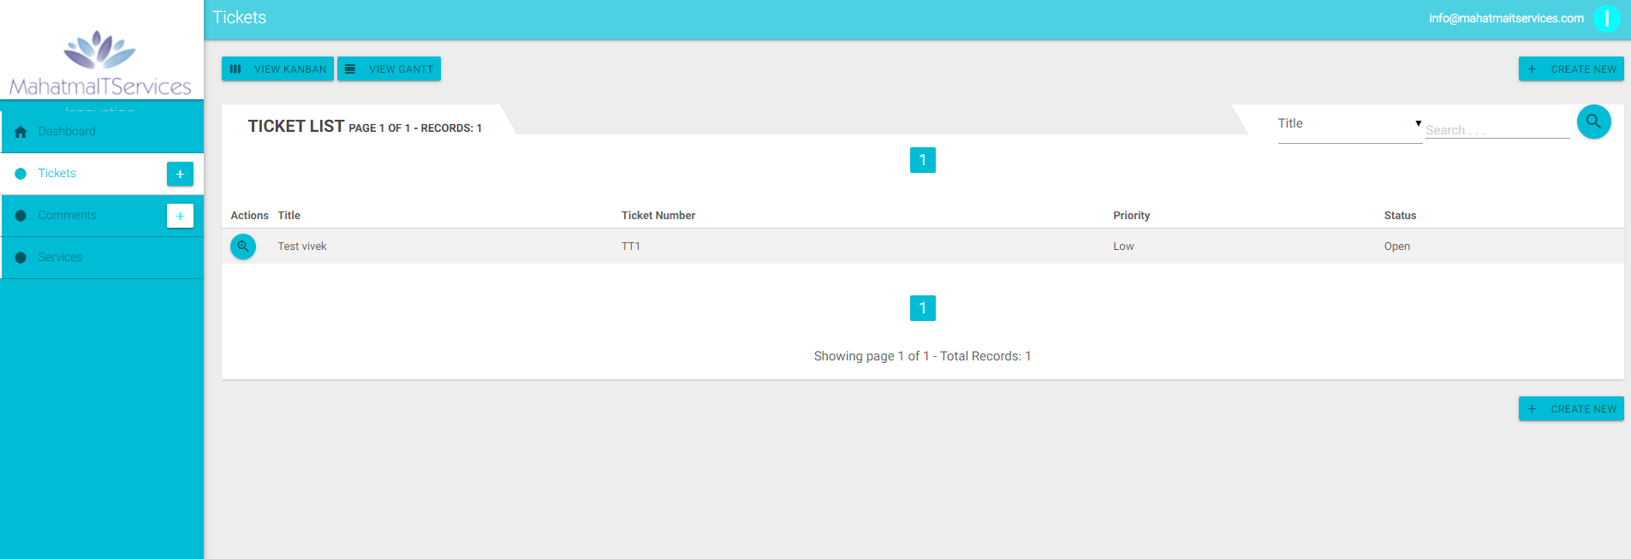Click the search magnifier button

click(1593, 122)
